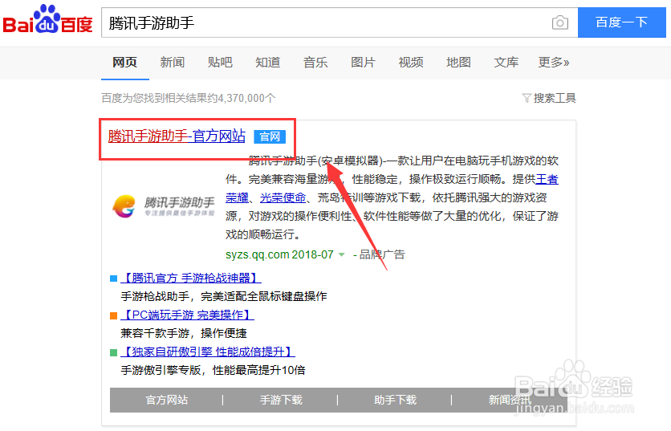Screen dimensions: 671x431
Task: Click the syzs.qq.com URL text
Action: tap(258, 254)
